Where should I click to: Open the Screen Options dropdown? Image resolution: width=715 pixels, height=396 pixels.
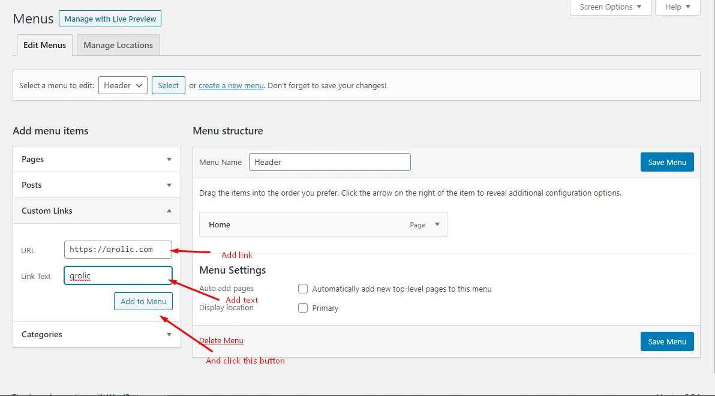pos(610,7)
